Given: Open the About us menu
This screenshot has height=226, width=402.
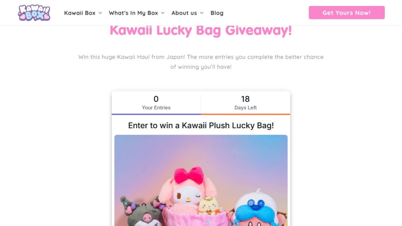Looking at the screenshot, I should [184, 13].
